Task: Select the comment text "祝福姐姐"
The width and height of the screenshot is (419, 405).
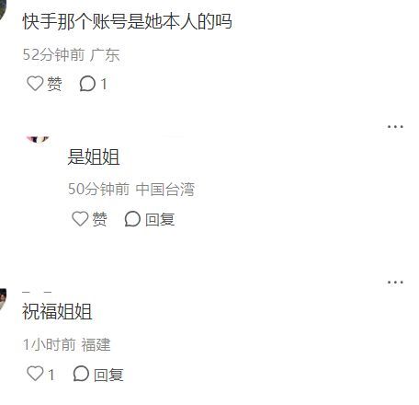Action: [57, 312]
